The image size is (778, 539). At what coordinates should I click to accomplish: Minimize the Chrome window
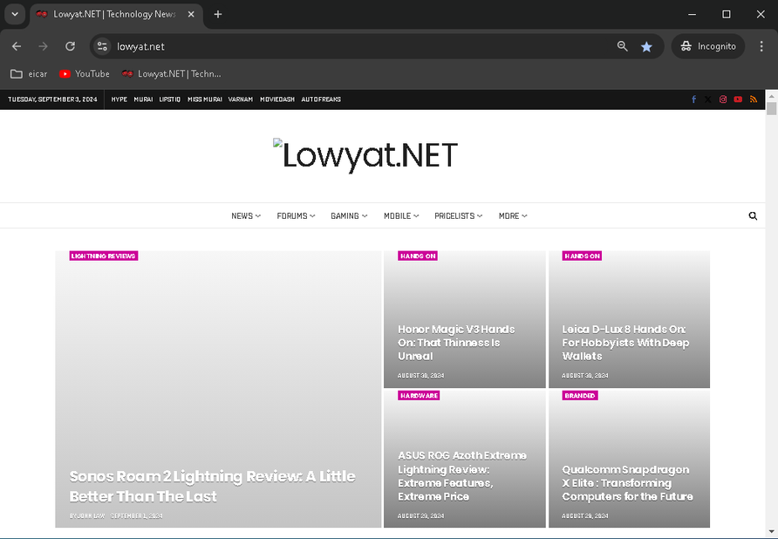tap(693, 14)
